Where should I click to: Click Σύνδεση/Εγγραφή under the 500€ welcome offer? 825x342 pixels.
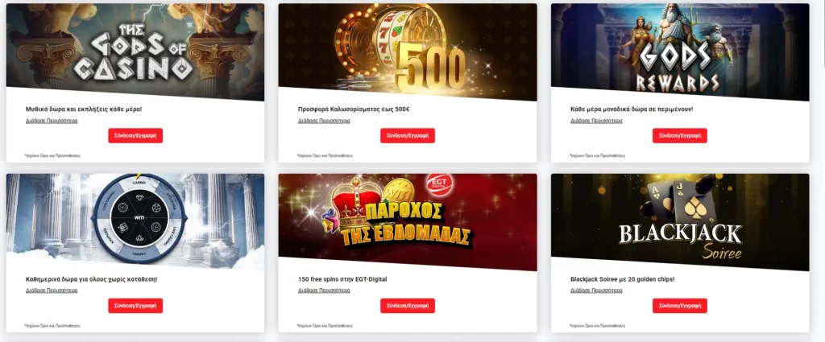[408, 135]
